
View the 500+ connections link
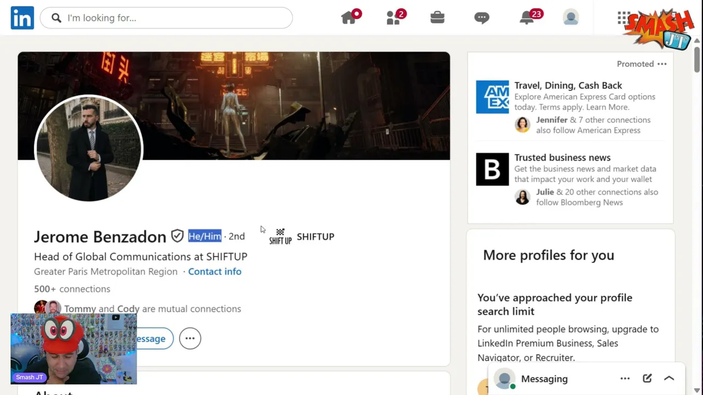(72, 289)
